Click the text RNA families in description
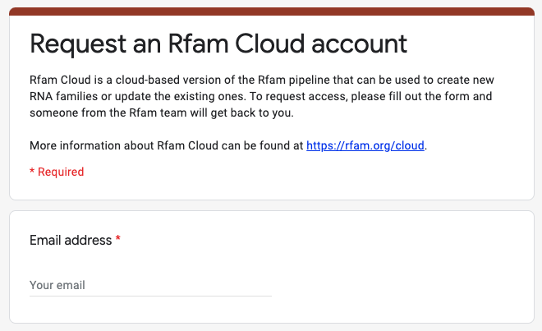The image size is (542, 331). [63, 96]
